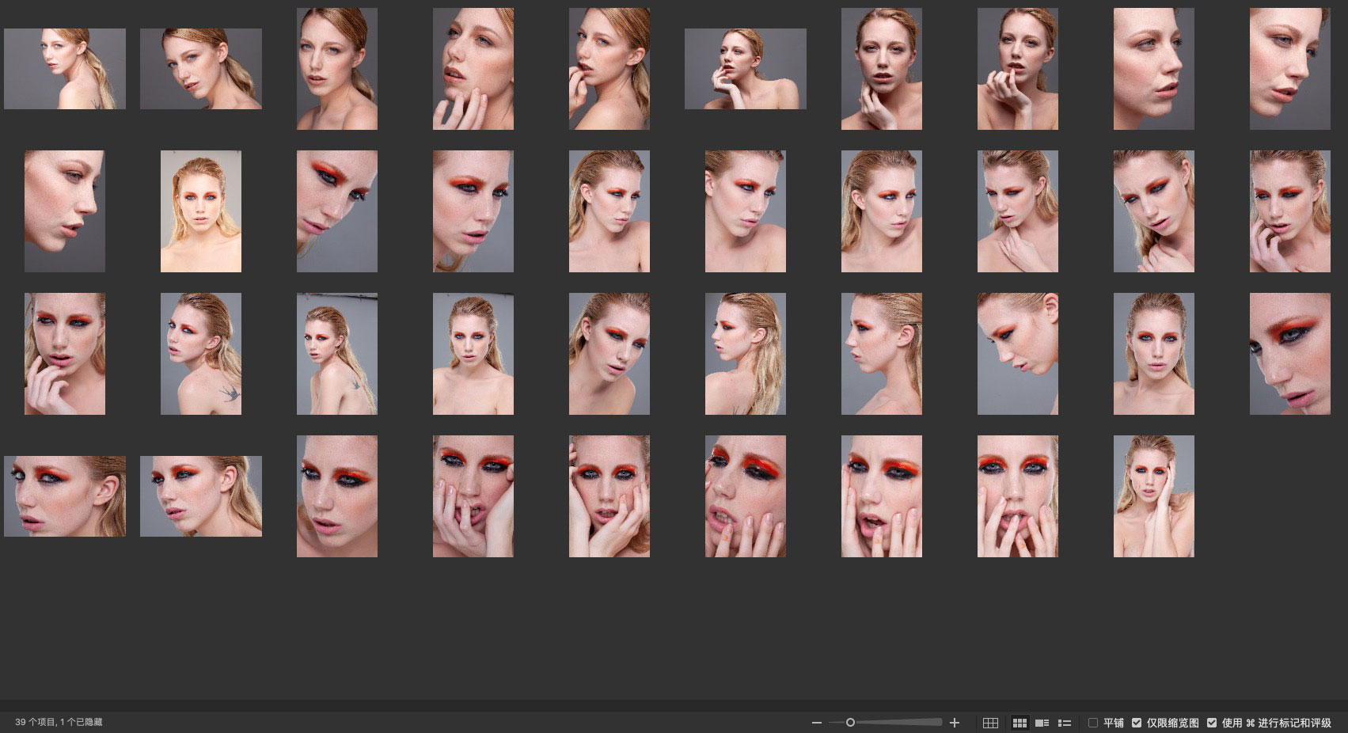Enable the 平铺 checkbox
1348x733 pixels.
pos(1093,723)
